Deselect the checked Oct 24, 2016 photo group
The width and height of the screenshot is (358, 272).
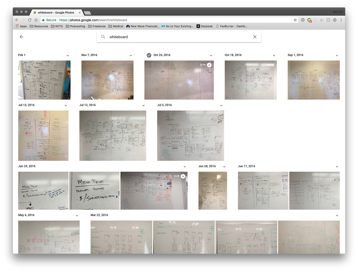(149, 55)
